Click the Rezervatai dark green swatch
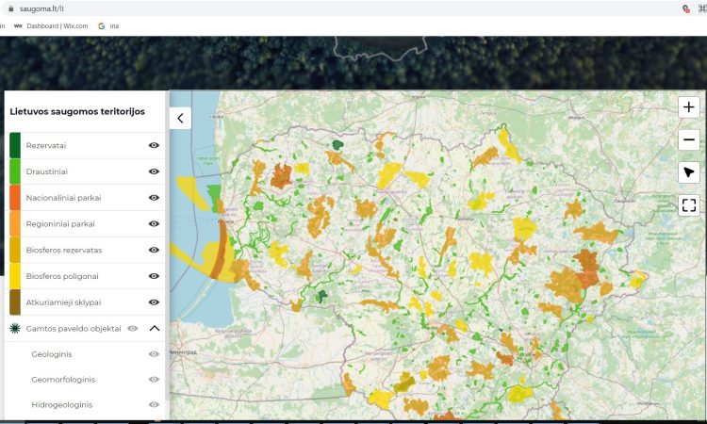This screenshot has height=424, width=707. point(15,145)
